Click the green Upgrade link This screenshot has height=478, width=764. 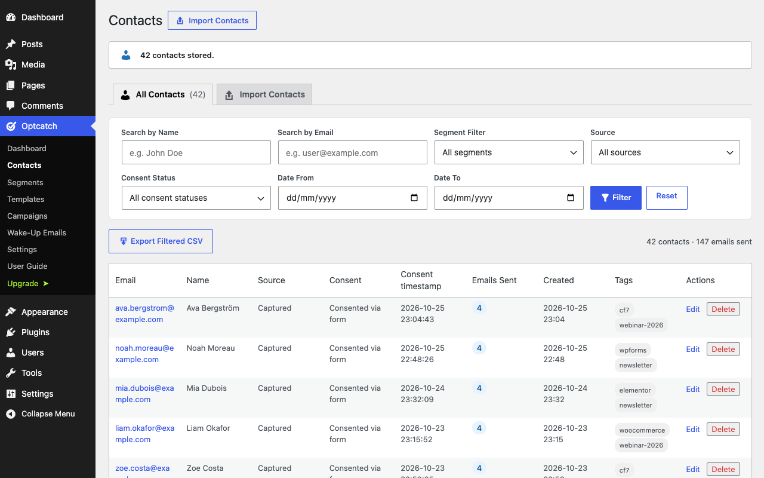coord(28,283)
